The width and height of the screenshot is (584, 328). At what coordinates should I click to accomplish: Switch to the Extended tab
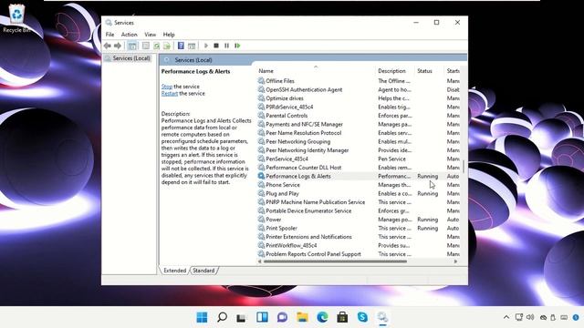click(x=174, y=271)
